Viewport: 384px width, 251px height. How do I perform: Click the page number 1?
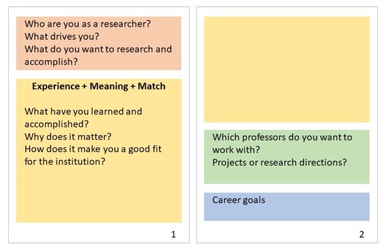pyautogui.click(x=173, y=235)
